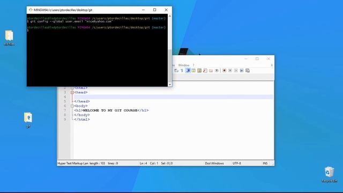Viewport: 343px width, 193px height.
Task: Click the Playback macro icon
Action: tap(236, 70)
